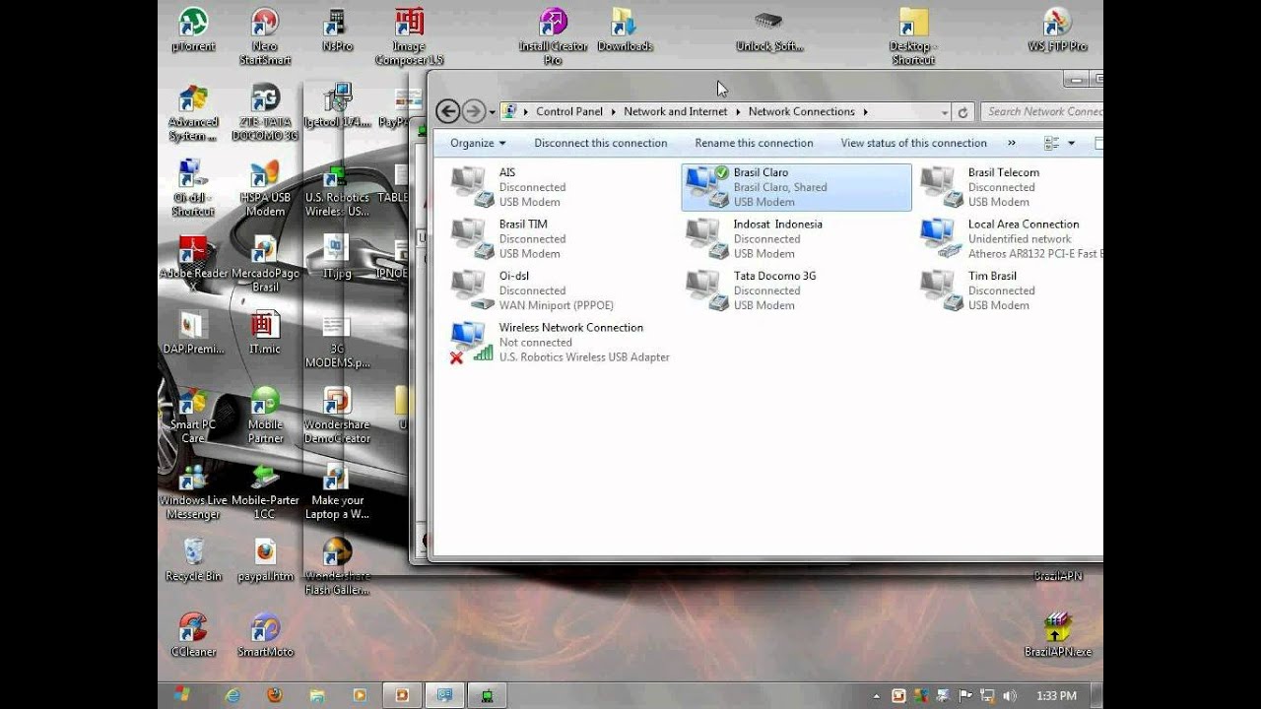Viewport: 1261px width, 709px height.
Task: Go to Control Panel breadcrumb
Action: coord(569,112)
